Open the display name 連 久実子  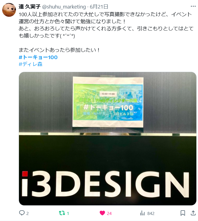coord(30,7)
